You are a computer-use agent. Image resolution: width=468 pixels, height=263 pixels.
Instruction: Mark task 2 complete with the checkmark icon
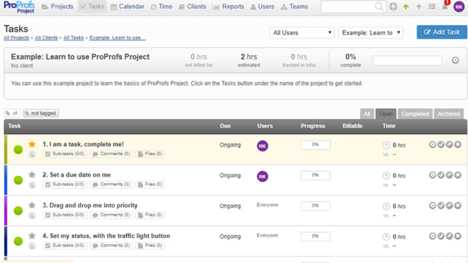(x=441, y=175)
